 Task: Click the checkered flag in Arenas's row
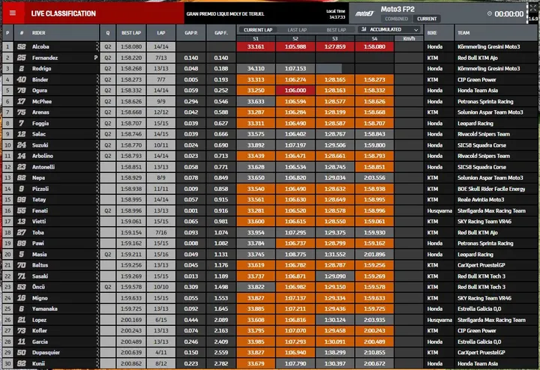pyautogui.click(x=97, y=112)
